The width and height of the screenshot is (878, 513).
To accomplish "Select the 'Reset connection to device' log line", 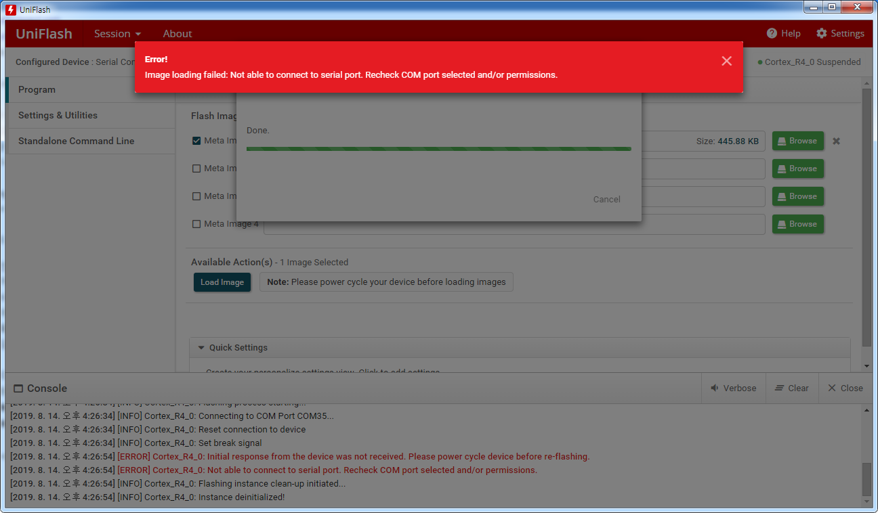I will point(158,429).
